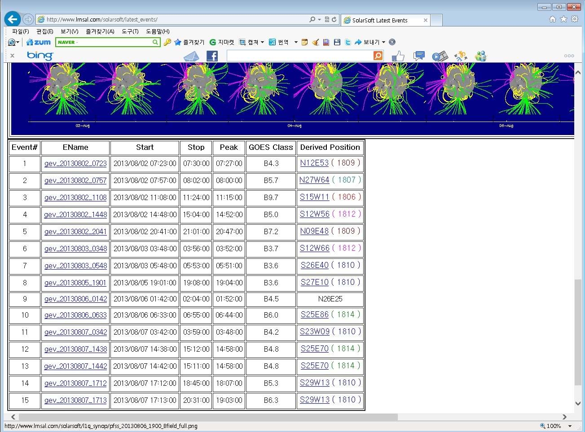Click the Bing logo on Bing bar

tap(40, 56)
